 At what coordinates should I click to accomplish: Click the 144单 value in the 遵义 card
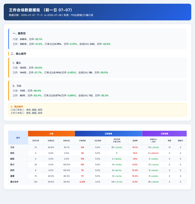click(23, 73)
